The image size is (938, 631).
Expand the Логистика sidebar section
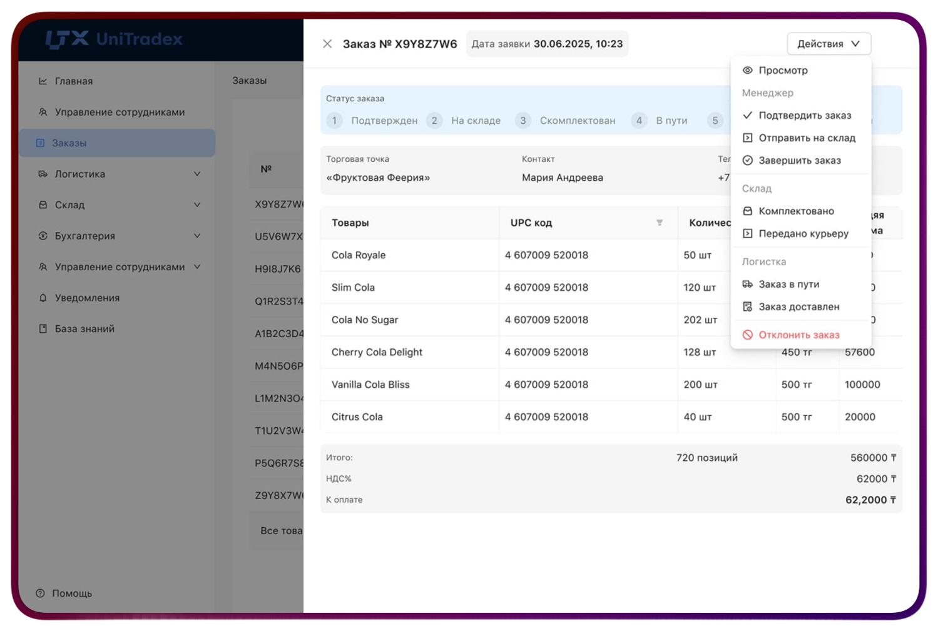coord(197,174)
